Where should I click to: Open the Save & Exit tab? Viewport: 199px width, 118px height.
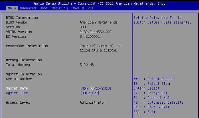click(83, 8)
